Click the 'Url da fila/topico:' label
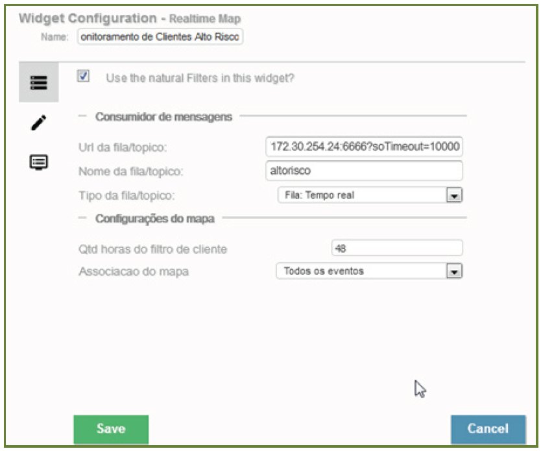Viewport: 541px width, 451px height. coord(122,148)
